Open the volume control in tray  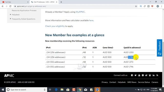[145, 90]
